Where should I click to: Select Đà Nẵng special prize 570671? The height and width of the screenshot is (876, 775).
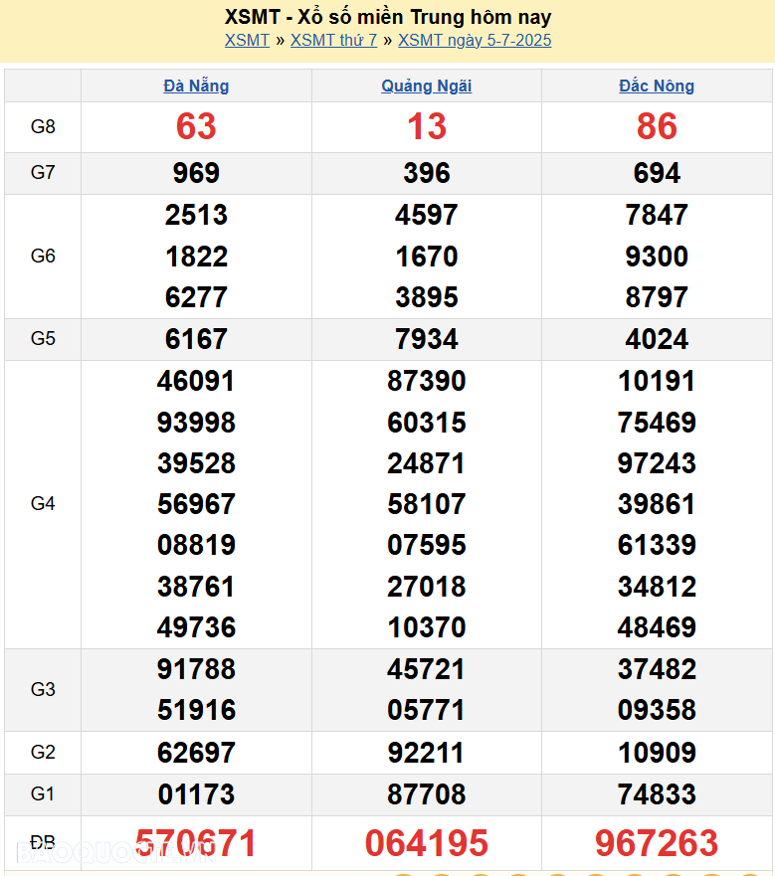(x=196, y=843)
